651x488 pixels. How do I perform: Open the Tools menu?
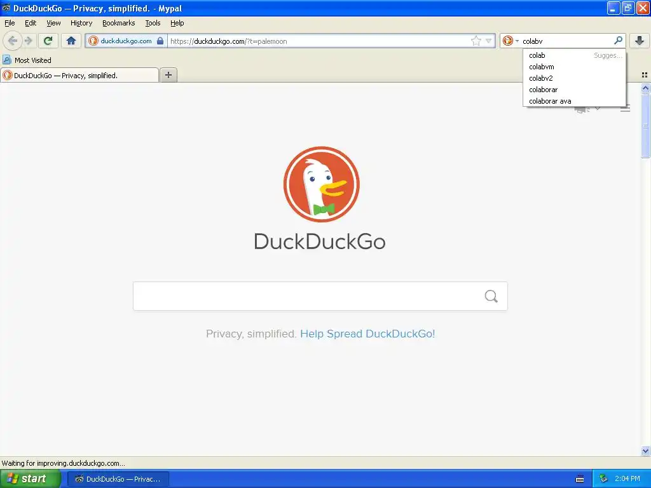pyautogui.click(x=153, y=23)
